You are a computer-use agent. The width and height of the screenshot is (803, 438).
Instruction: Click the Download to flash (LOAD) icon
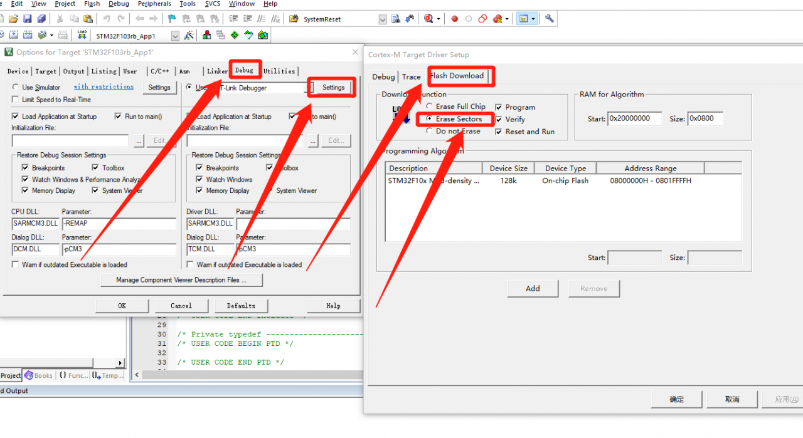point(83,36)
